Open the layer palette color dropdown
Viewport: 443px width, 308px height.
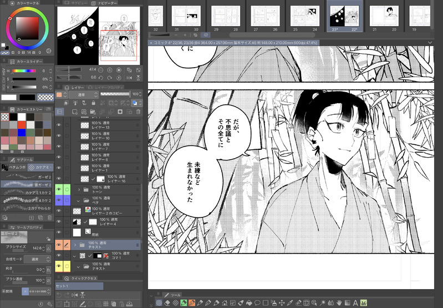click(x=62, y=94)
